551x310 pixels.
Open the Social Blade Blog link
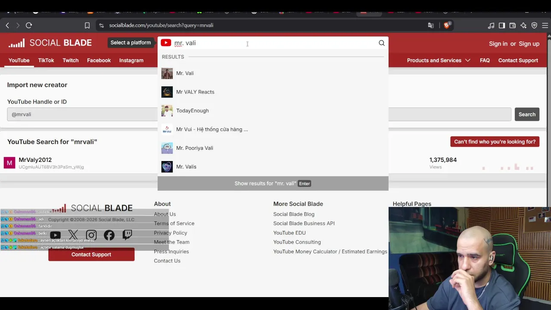[294, 214]
